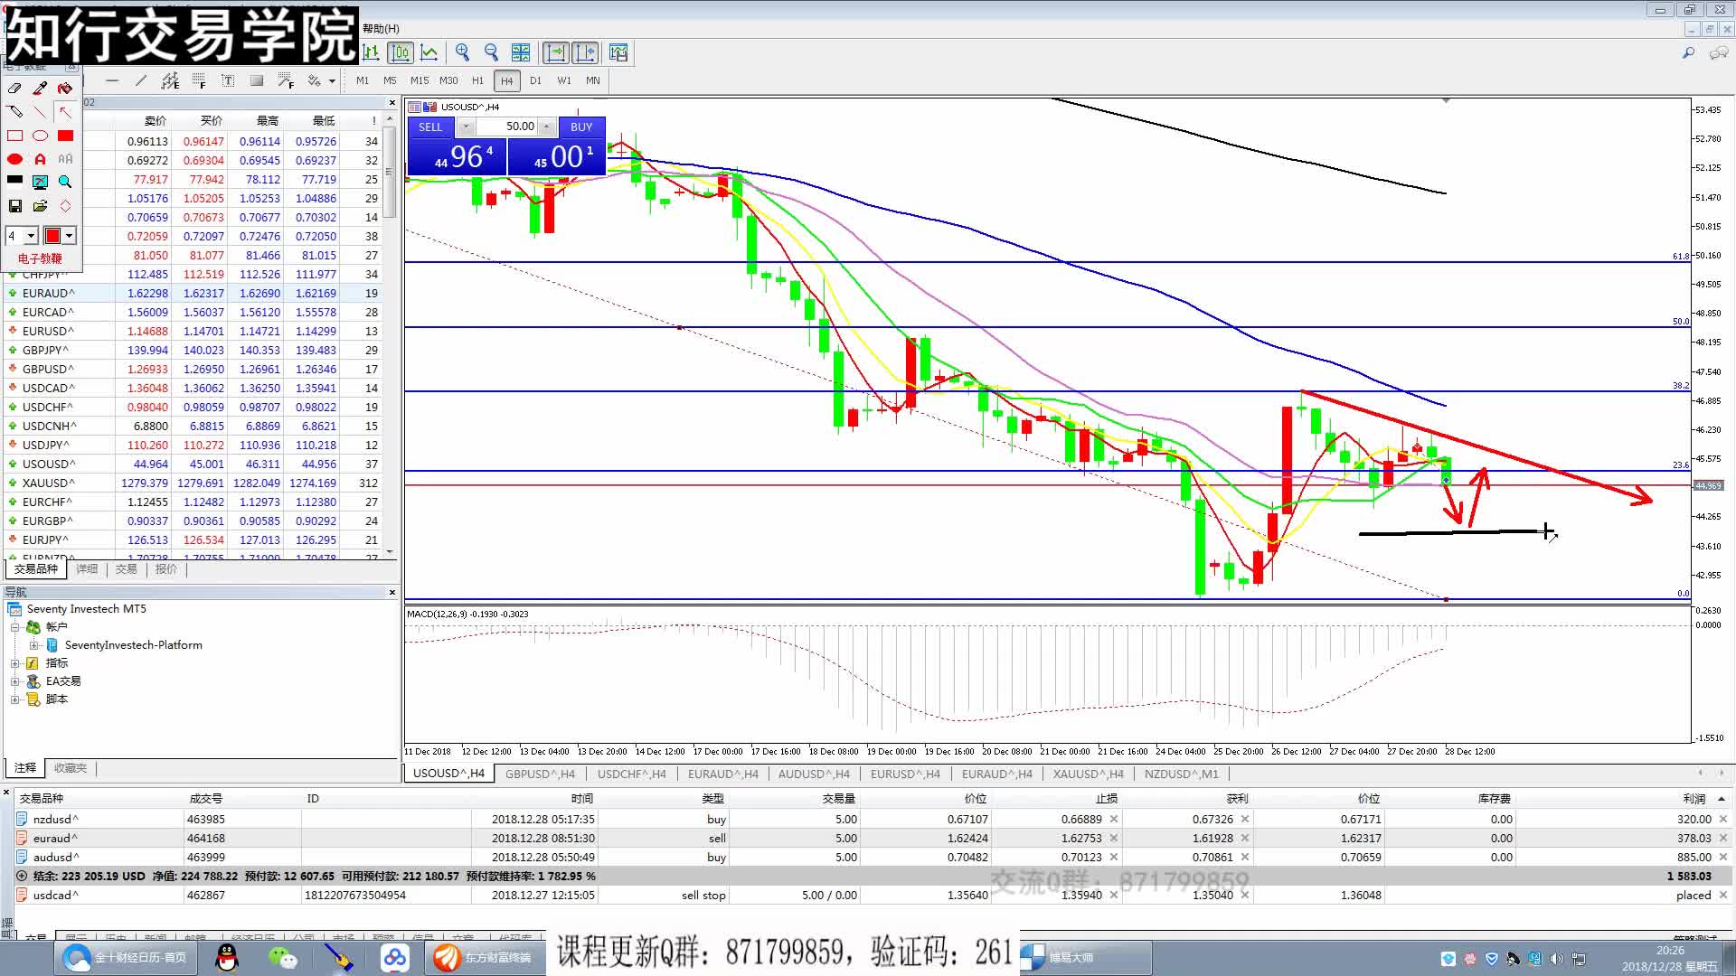Select the filled red ellipse tool

click(14, 159)
